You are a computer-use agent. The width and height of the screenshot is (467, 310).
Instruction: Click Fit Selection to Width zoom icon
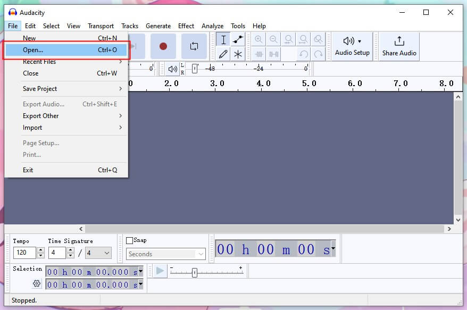288,39
